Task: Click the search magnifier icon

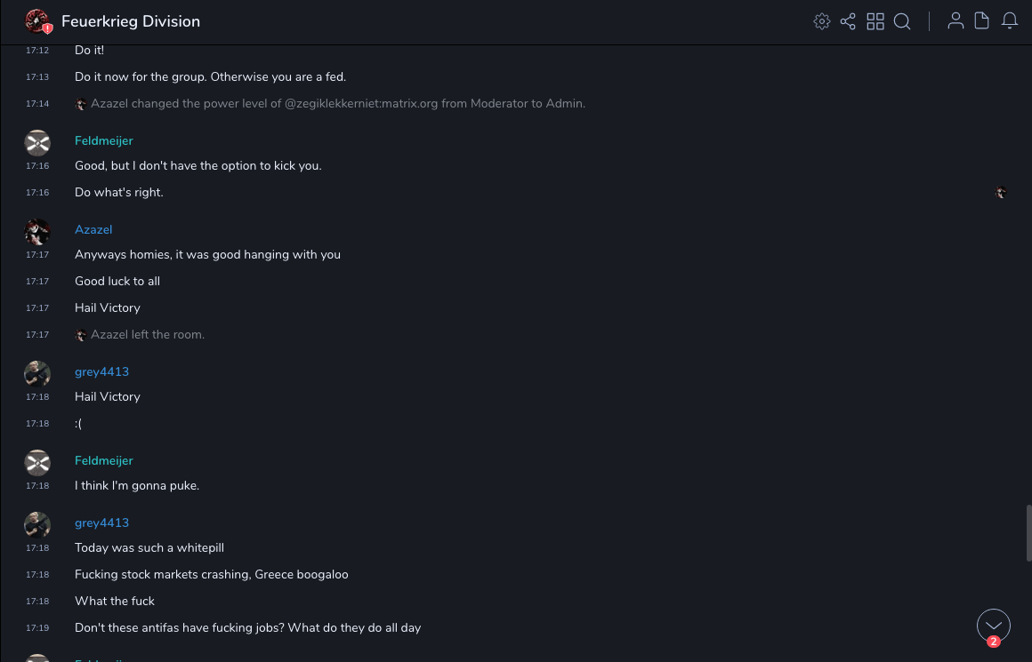Action: click(x=902, y=21)
